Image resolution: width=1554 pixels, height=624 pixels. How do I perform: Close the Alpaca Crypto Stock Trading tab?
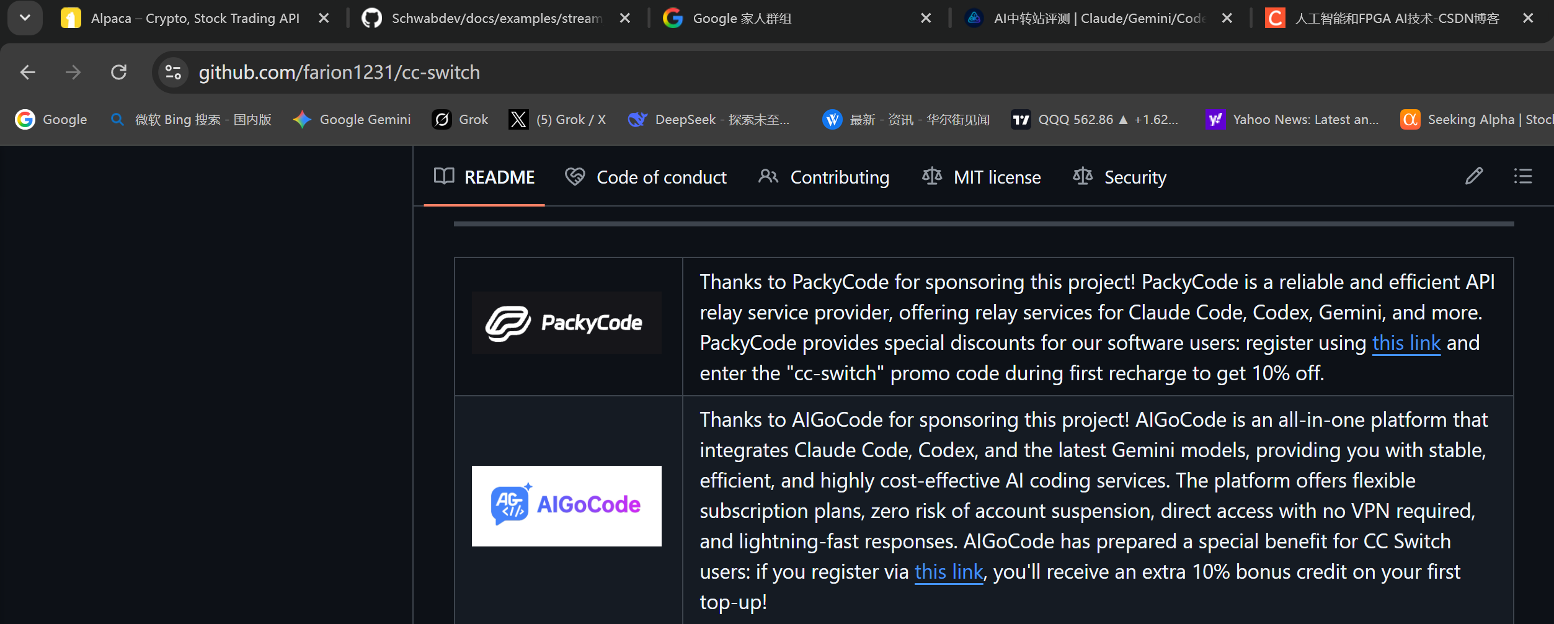coord(324,19)
